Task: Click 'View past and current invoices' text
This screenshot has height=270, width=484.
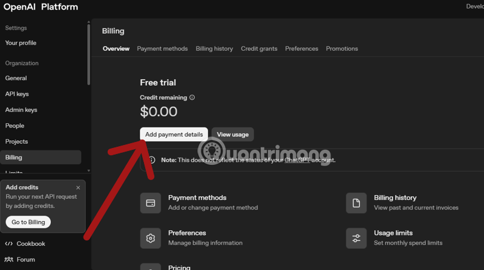Action: pyautogui.click(x=416, y=208)
